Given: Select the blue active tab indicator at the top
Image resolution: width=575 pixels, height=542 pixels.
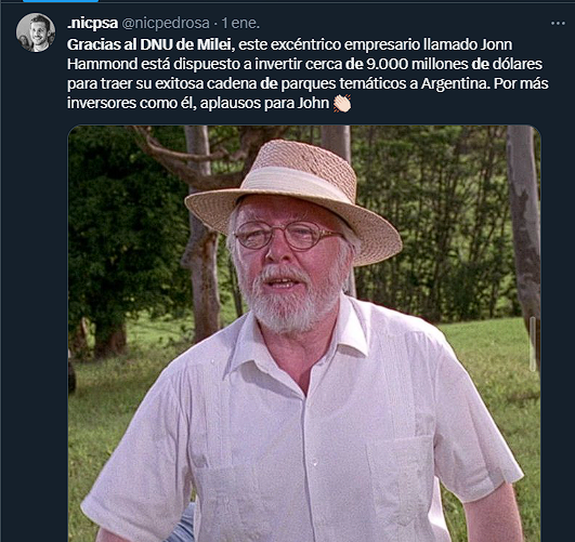Looking at the screenshot, I should click(61, 1).
